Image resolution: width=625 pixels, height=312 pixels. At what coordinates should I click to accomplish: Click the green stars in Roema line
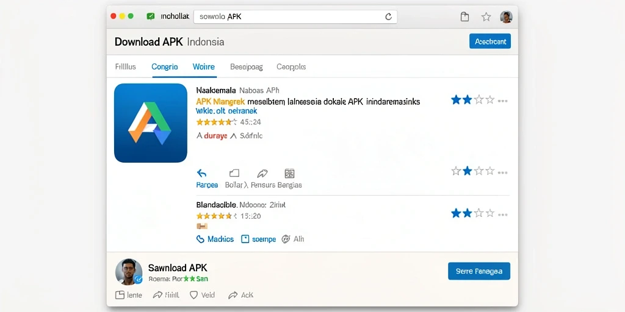click(x=189, y=279)
